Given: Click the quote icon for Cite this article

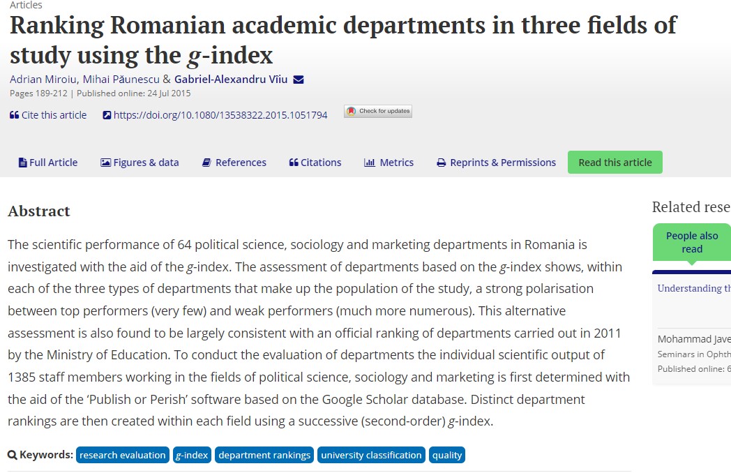Looking at the screenshot, I should pos(14,115).
